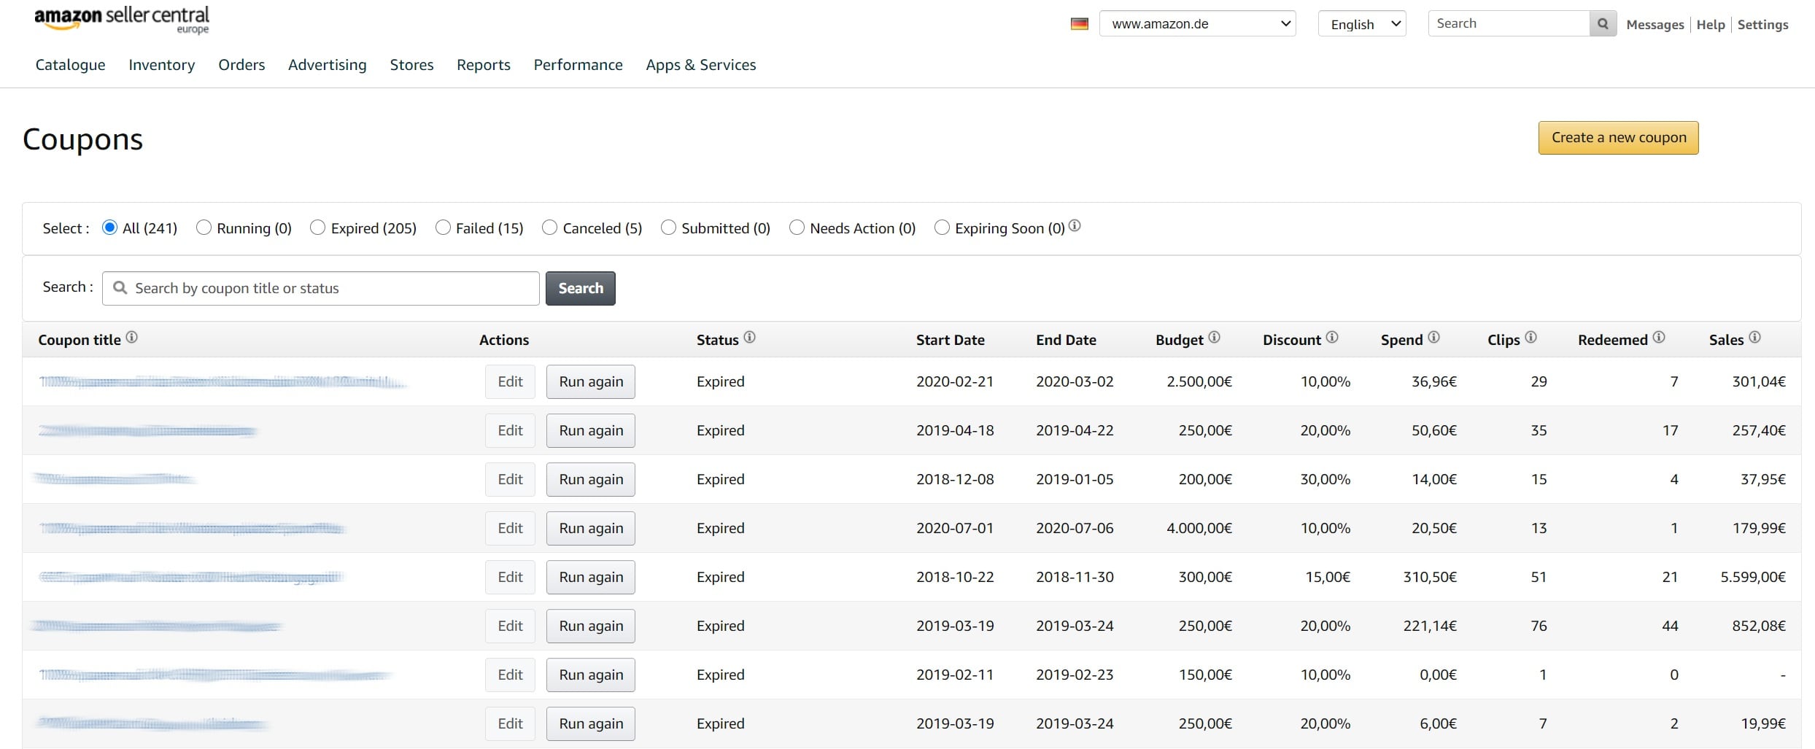Open the Stores menu
Image resolution: width=1815 pixels, height=749 pixels.
[411, 65]
